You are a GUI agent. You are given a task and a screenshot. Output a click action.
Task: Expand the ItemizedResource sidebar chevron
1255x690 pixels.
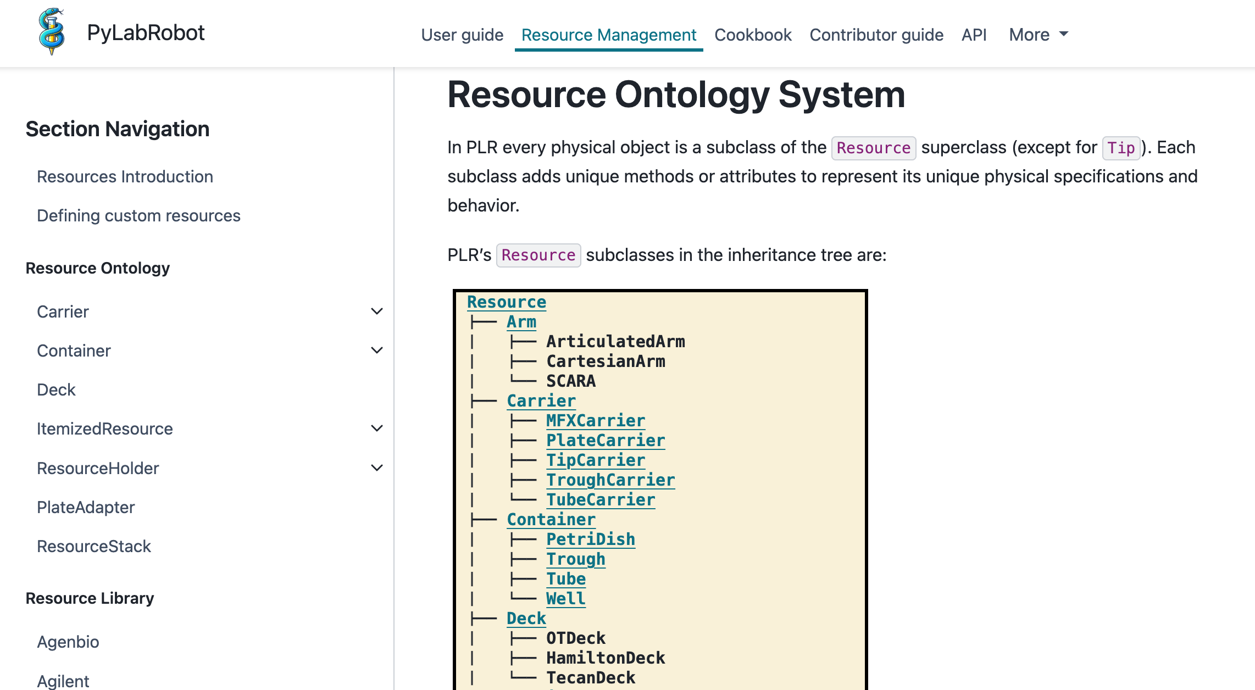coord(377,429)
